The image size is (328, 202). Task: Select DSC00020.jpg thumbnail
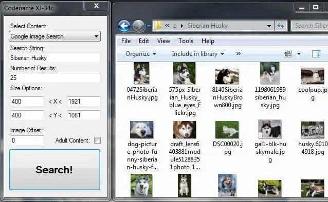click(227, 130)
